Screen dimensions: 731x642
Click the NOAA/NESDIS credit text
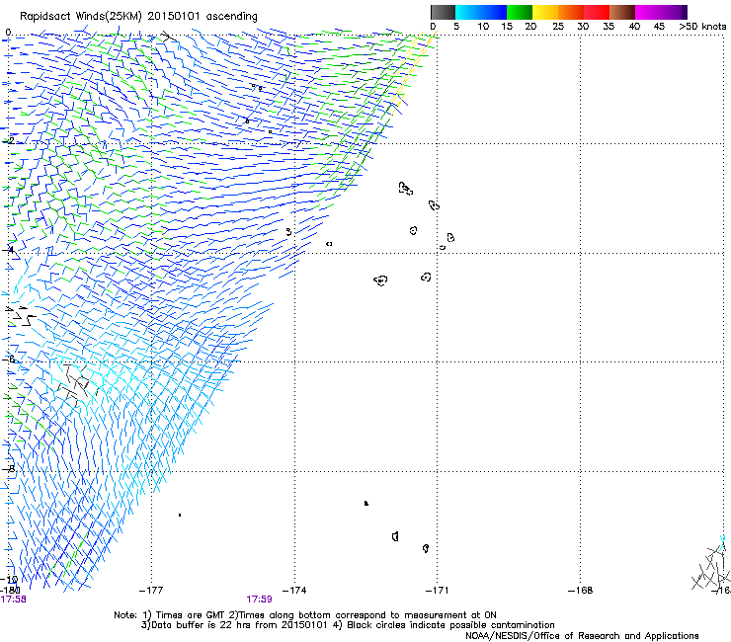coord(582,636)
